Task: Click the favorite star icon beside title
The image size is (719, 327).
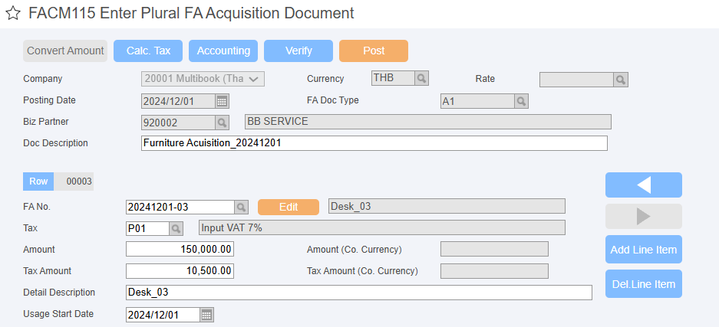Action: (13, 14)
